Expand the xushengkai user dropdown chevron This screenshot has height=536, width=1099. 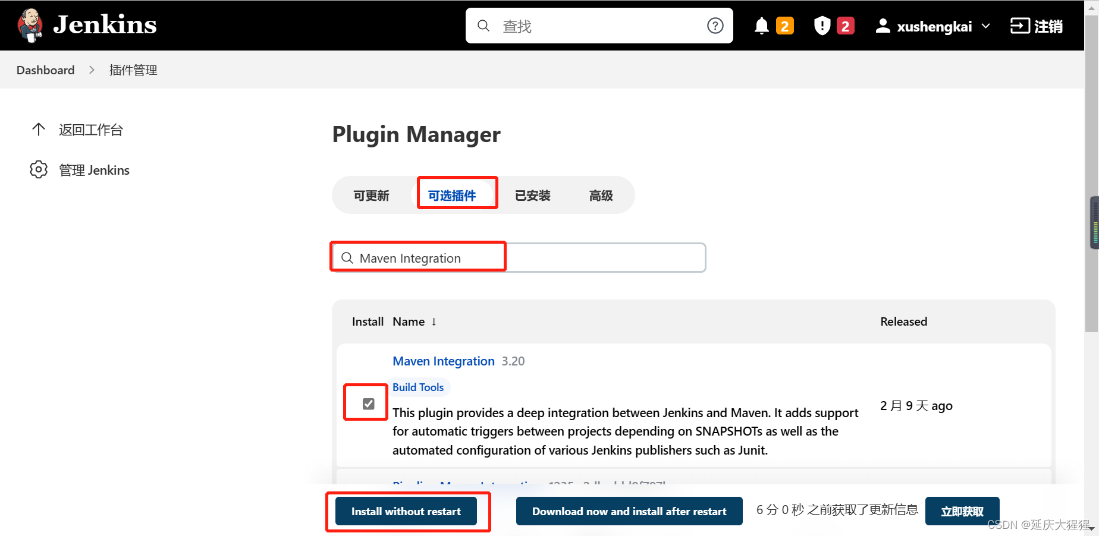[985, 26]
